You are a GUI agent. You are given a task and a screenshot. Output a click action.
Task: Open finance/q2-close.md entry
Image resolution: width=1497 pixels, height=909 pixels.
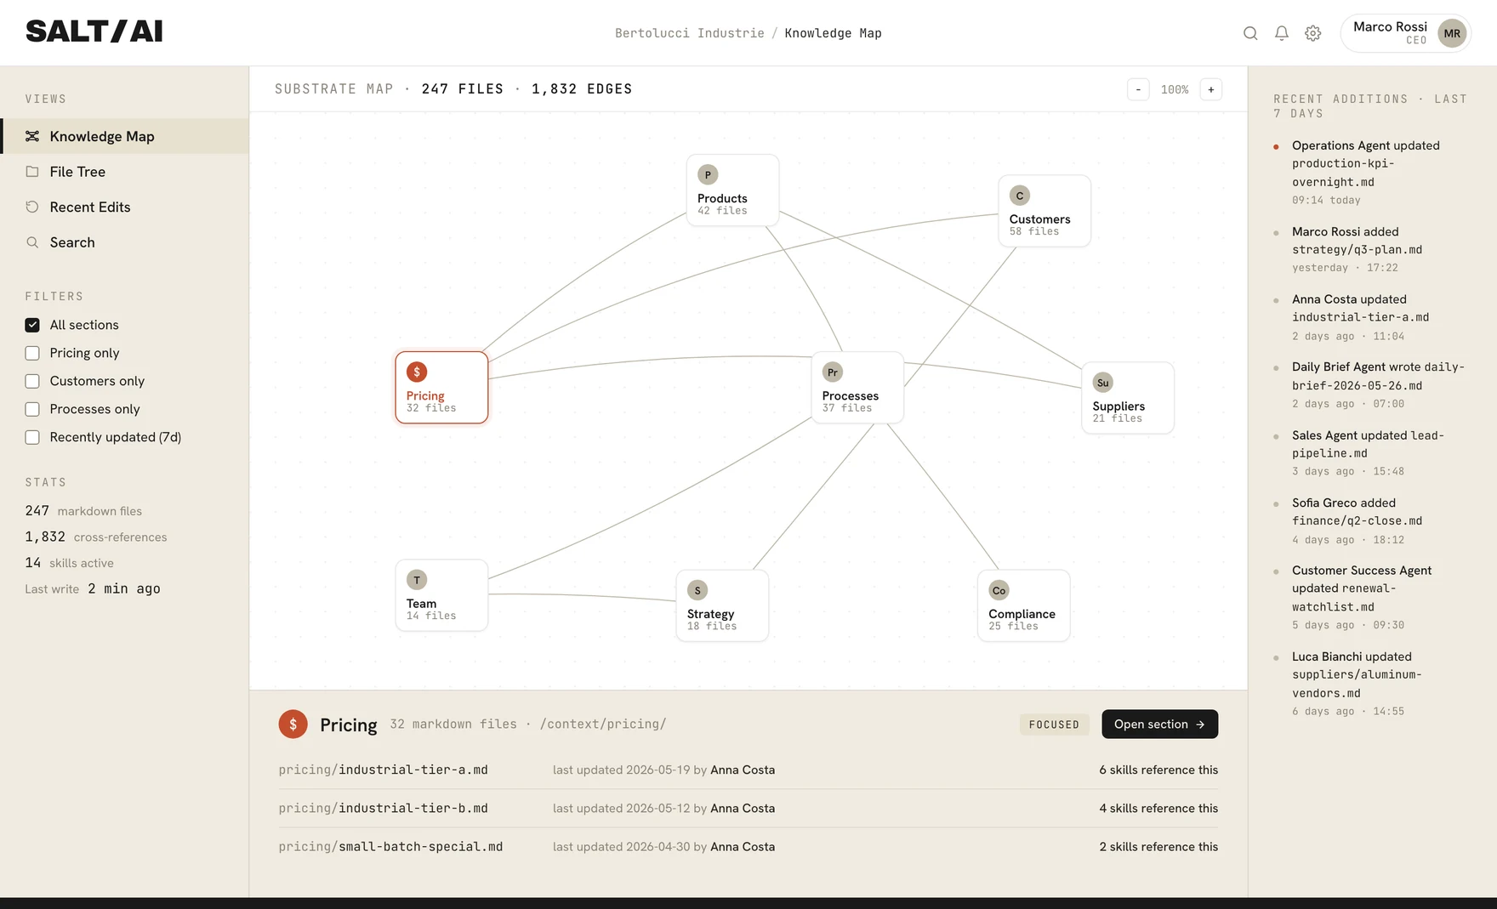point(1371,520)
